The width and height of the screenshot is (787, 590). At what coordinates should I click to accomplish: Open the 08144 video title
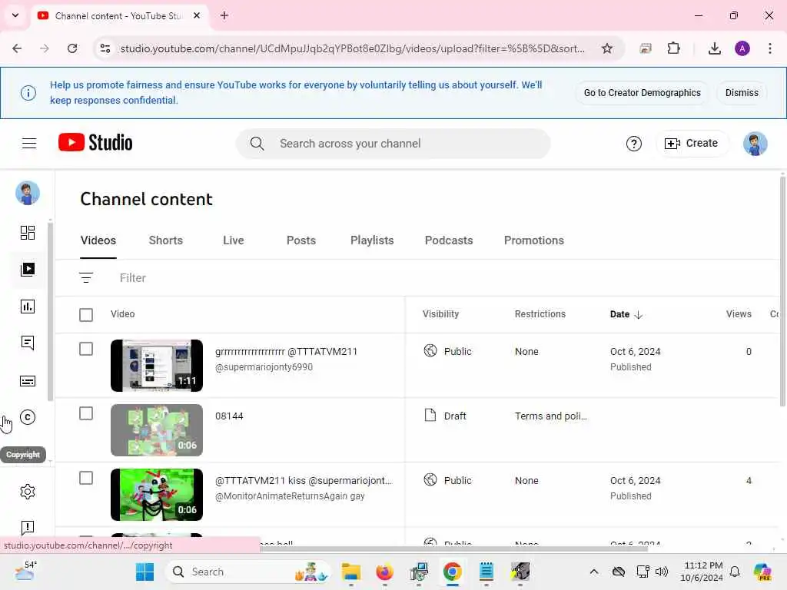coord(229,416)
